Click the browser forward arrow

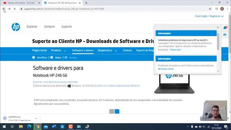coord(9,9)
